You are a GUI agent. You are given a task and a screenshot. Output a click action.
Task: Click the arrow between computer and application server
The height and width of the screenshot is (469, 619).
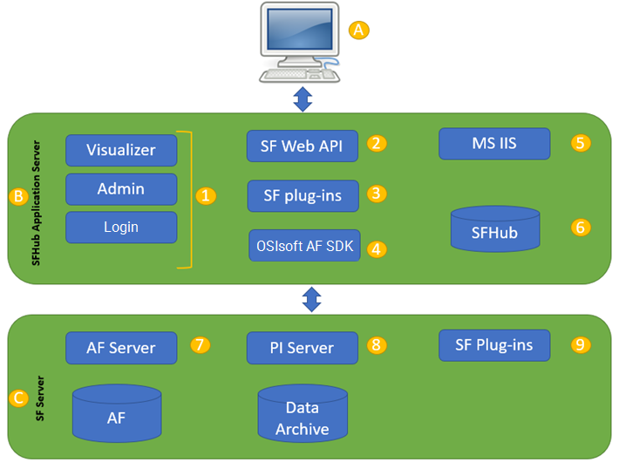(x=303, y=99)
